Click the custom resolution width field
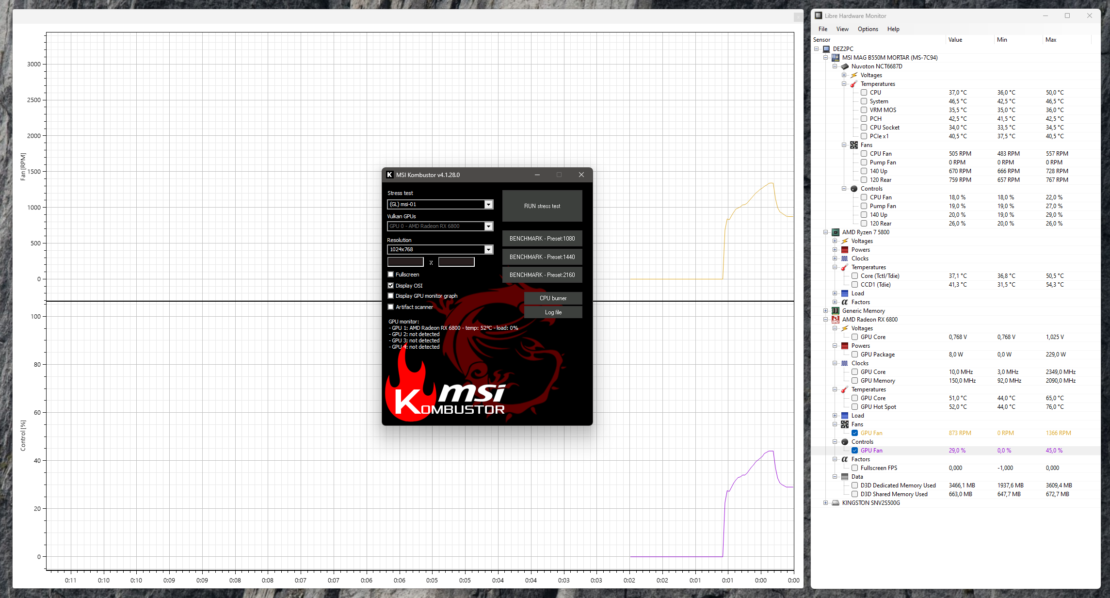The height and width of the screenshot is (598, 1110). click(405, 262)
